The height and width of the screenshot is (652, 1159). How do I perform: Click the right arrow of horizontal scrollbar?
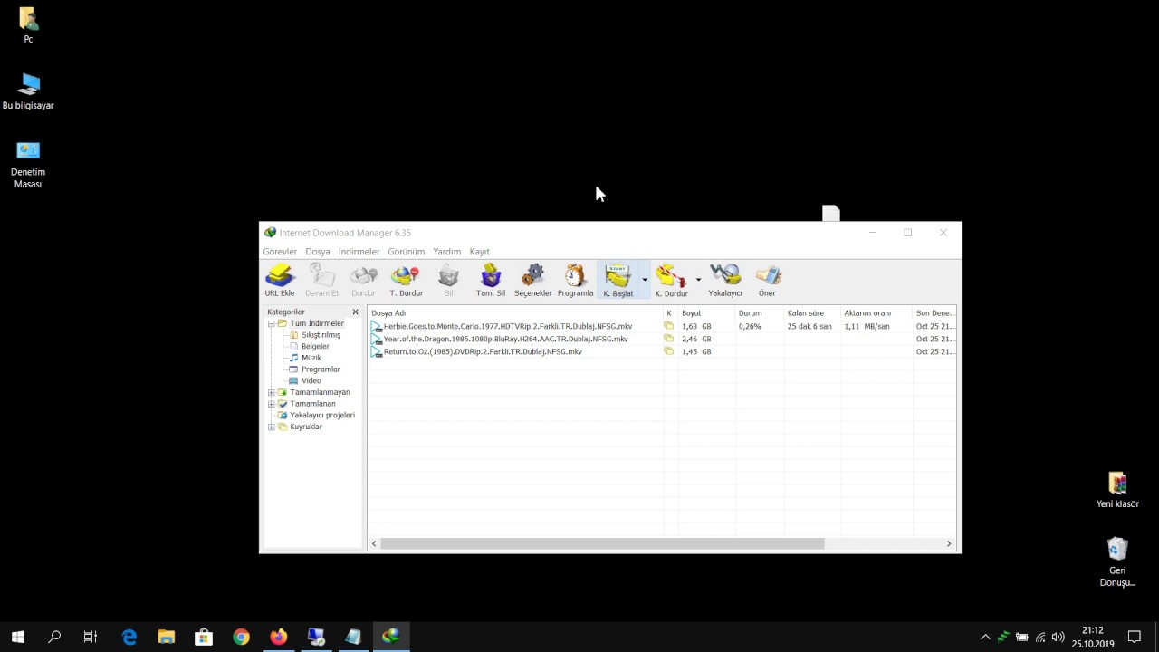click(x=949, y=543)
